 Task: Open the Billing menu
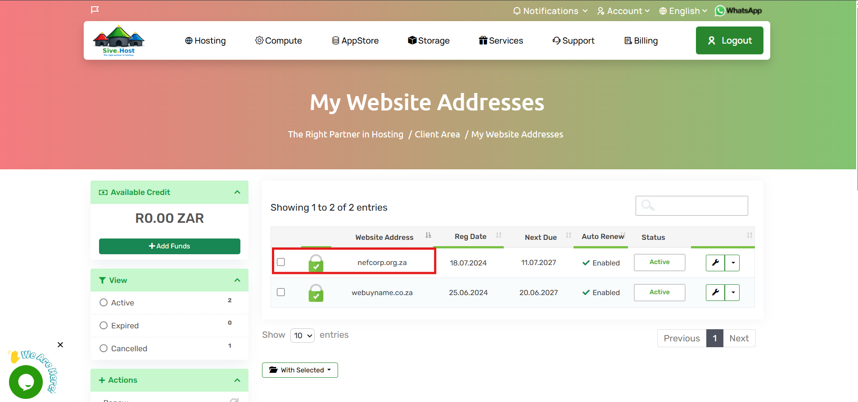641,41
